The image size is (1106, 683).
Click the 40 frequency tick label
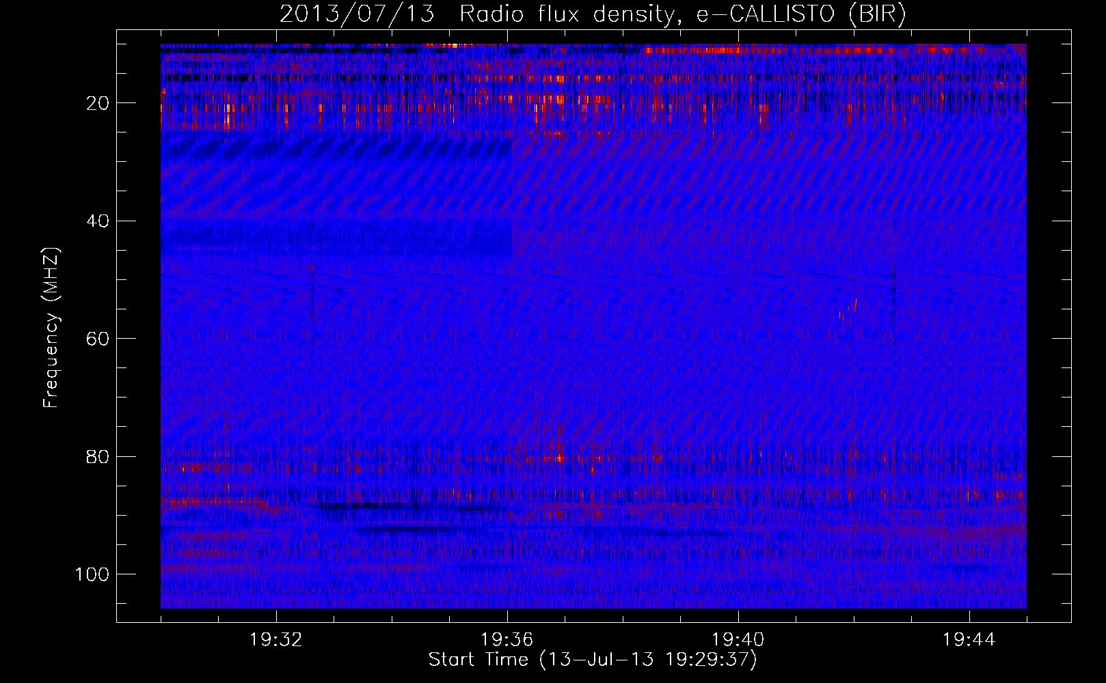98,221
